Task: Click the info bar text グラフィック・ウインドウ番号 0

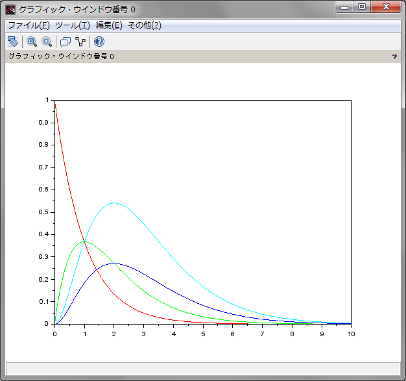Action: tap(61, 57)
